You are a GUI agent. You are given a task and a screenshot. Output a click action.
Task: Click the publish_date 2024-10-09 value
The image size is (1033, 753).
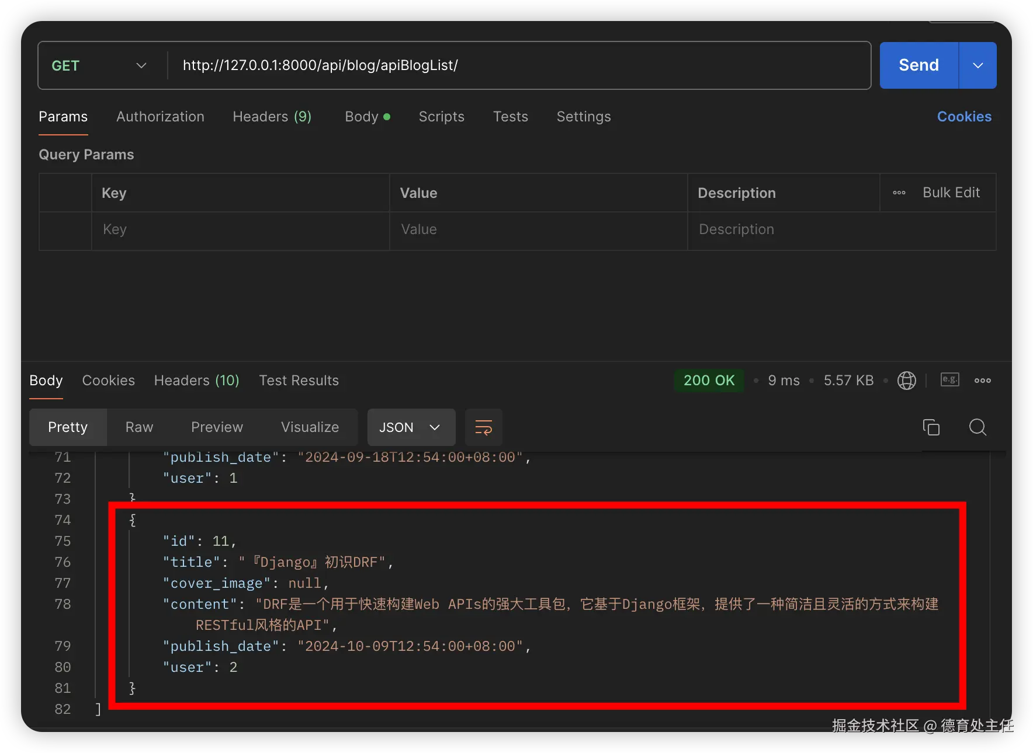coord(410,646)
